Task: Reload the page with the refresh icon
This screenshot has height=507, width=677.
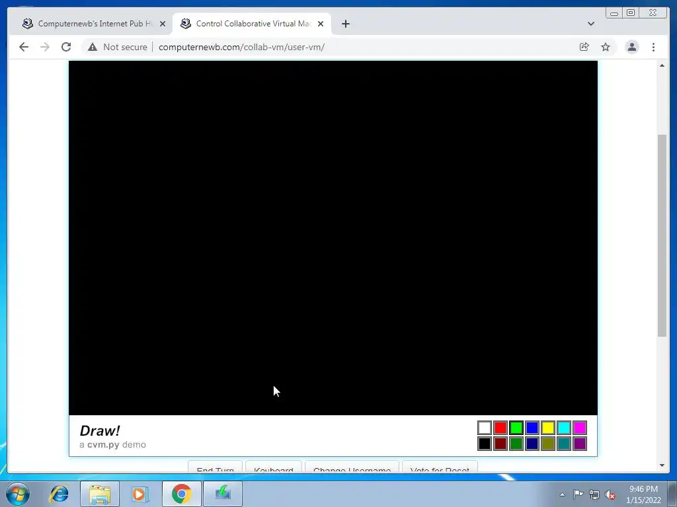Action: 66,47
